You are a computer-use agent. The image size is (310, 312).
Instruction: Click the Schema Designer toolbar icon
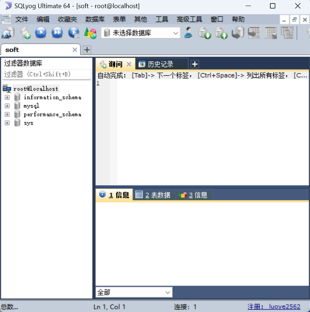click(287, 33)
